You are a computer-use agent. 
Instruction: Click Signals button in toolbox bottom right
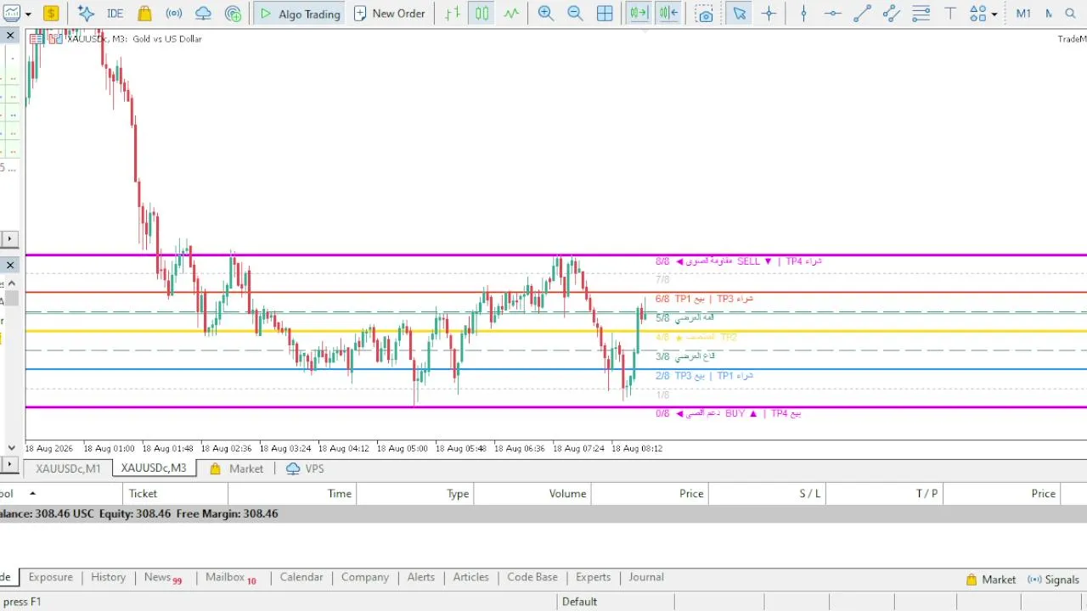coord(1053,580)
